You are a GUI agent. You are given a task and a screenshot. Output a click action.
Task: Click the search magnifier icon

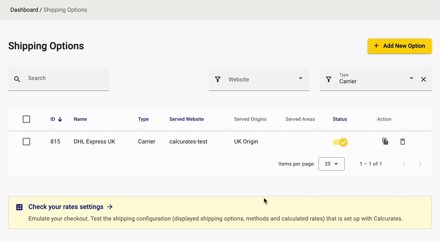click(x=17, y=79)
